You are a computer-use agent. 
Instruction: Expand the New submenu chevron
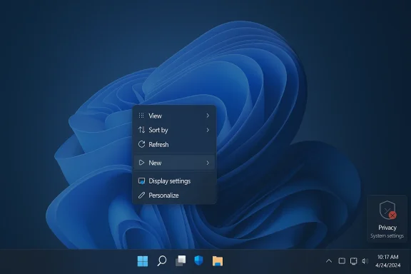pos(208,163)
